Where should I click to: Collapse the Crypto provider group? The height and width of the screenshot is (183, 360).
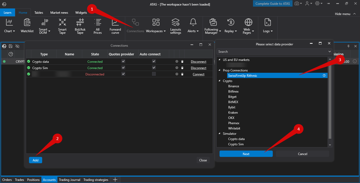coord(220,81)
